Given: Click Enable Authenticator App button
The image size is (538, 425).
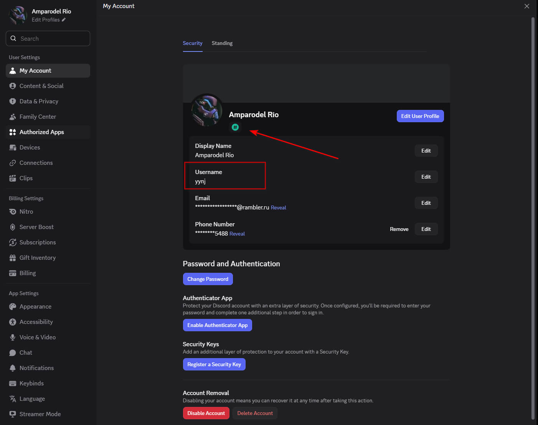Looking at the screenshot, I should tap(217, 325).
